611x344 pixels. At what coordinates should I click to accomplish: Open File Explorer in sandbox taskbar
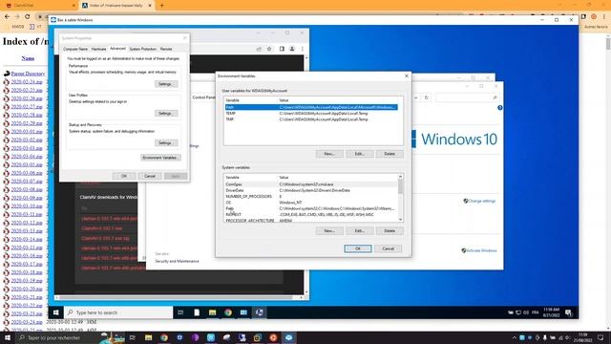(x=212, y=312)
